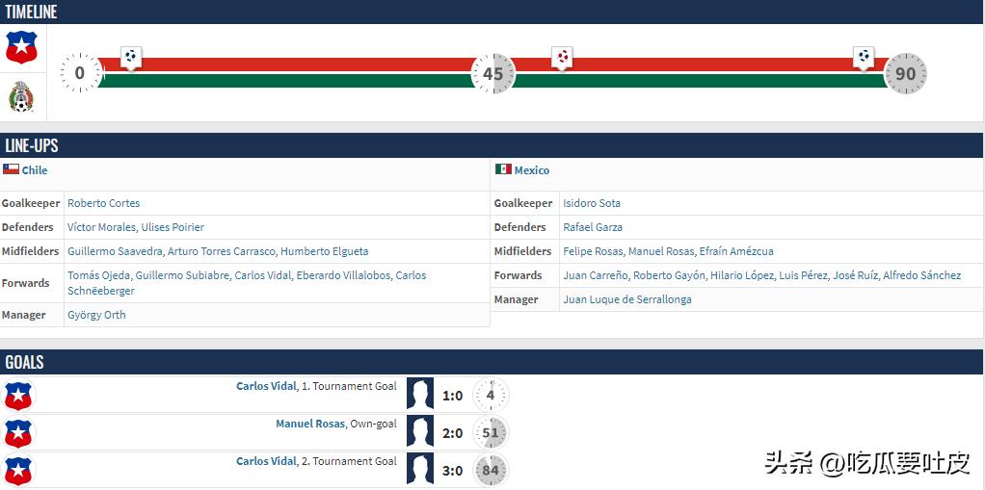Viewport: 985px width, 490px height.
Task: Open Carlos Schnëeberger player page
Action: [x=247, y=283]
